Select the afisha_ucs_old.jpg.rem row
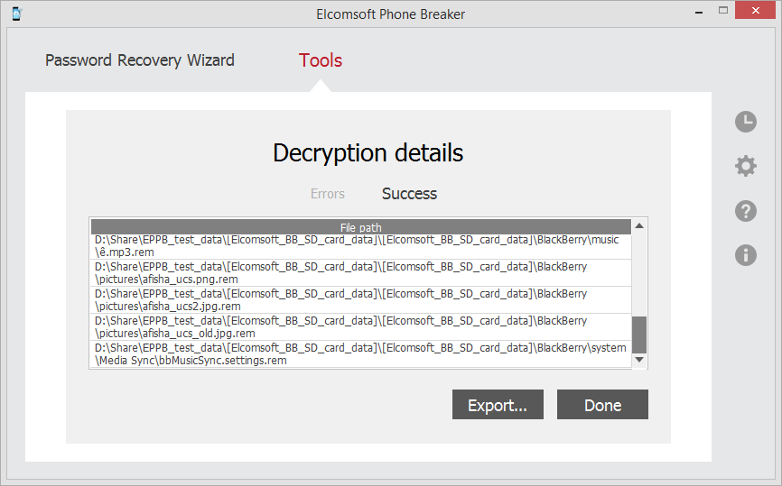 tap(360, 327)
